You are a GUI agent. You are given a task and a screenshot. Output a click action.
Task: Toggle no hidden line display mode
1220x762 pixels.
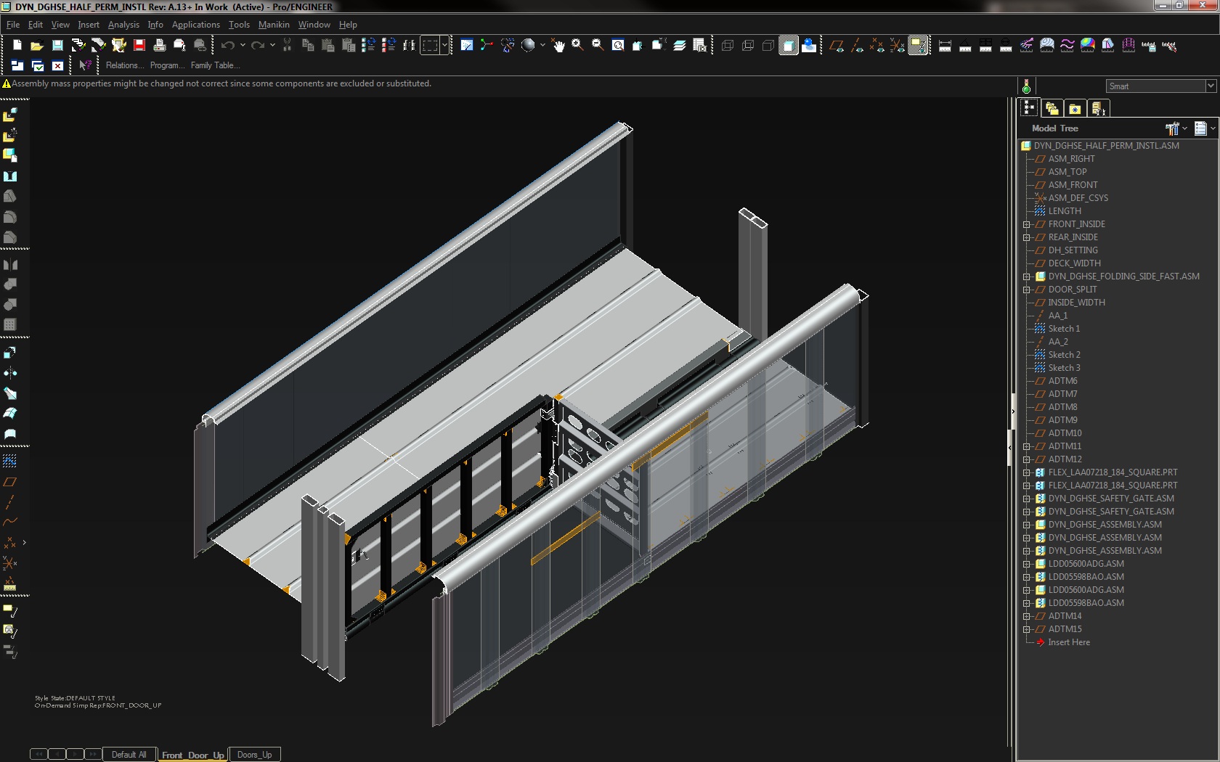pos(768,45)
